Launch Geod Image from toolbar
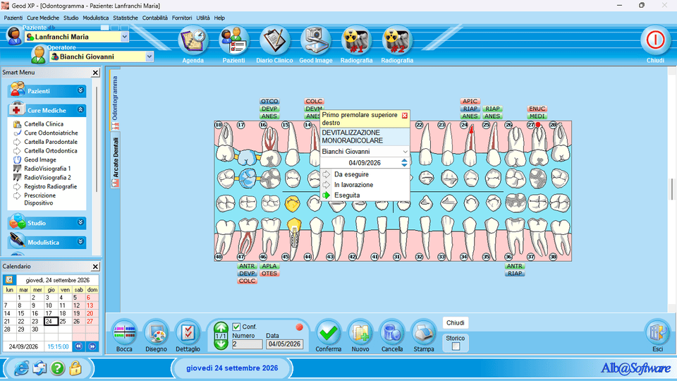This screenshot has height=381, width=677. pyautogui.click(x=316, y=41)
